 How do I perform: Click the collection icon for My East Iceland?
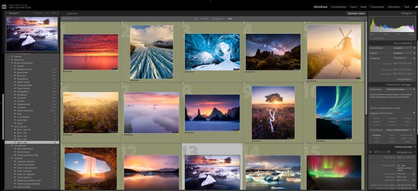pyautogui.click(x=15, y=152)
